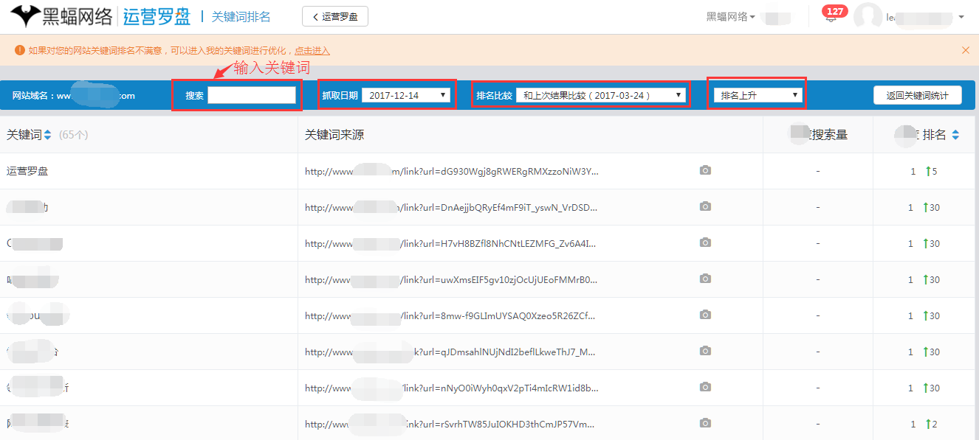The image size is (979, 440).
Task: Open the 排名上升 filter dropdown
Action: click(756, 94)
